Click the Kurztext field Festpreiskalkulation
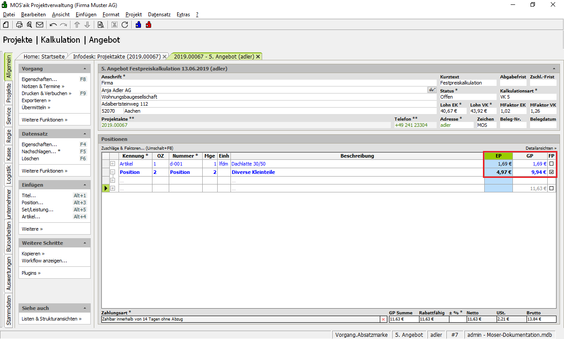 (x=468, y=83)
